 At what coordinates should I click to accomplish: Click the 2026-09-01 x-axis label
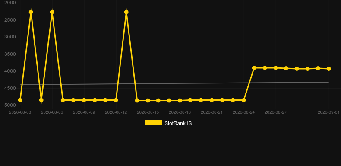click(328, 112)
